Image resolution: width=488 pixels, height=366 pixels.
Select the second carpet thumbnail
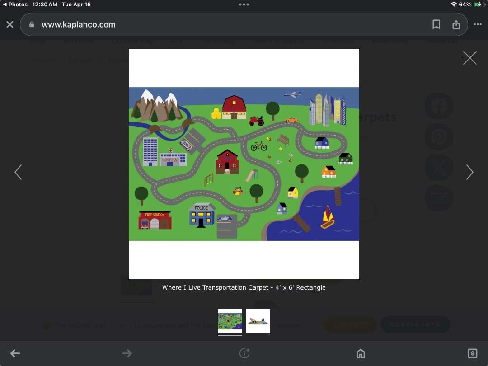point(258,321)
